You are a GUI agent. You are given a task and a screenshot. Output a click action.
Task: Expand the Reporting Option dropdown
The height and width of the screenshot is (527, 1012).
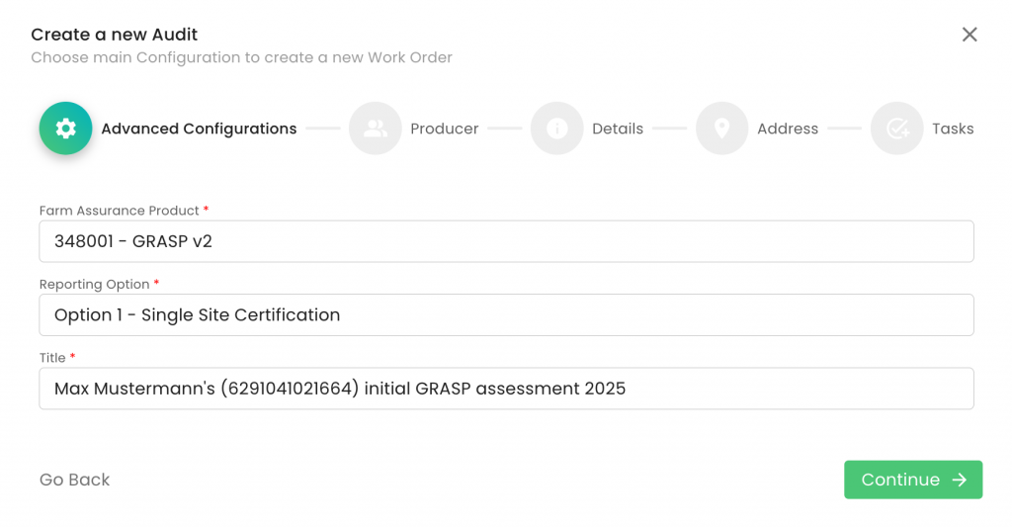point(506,314)
